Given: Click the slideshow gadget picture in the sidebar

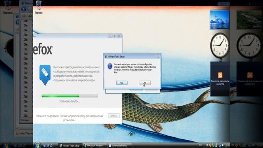Looking at the screenshot, I should point(219,20).
